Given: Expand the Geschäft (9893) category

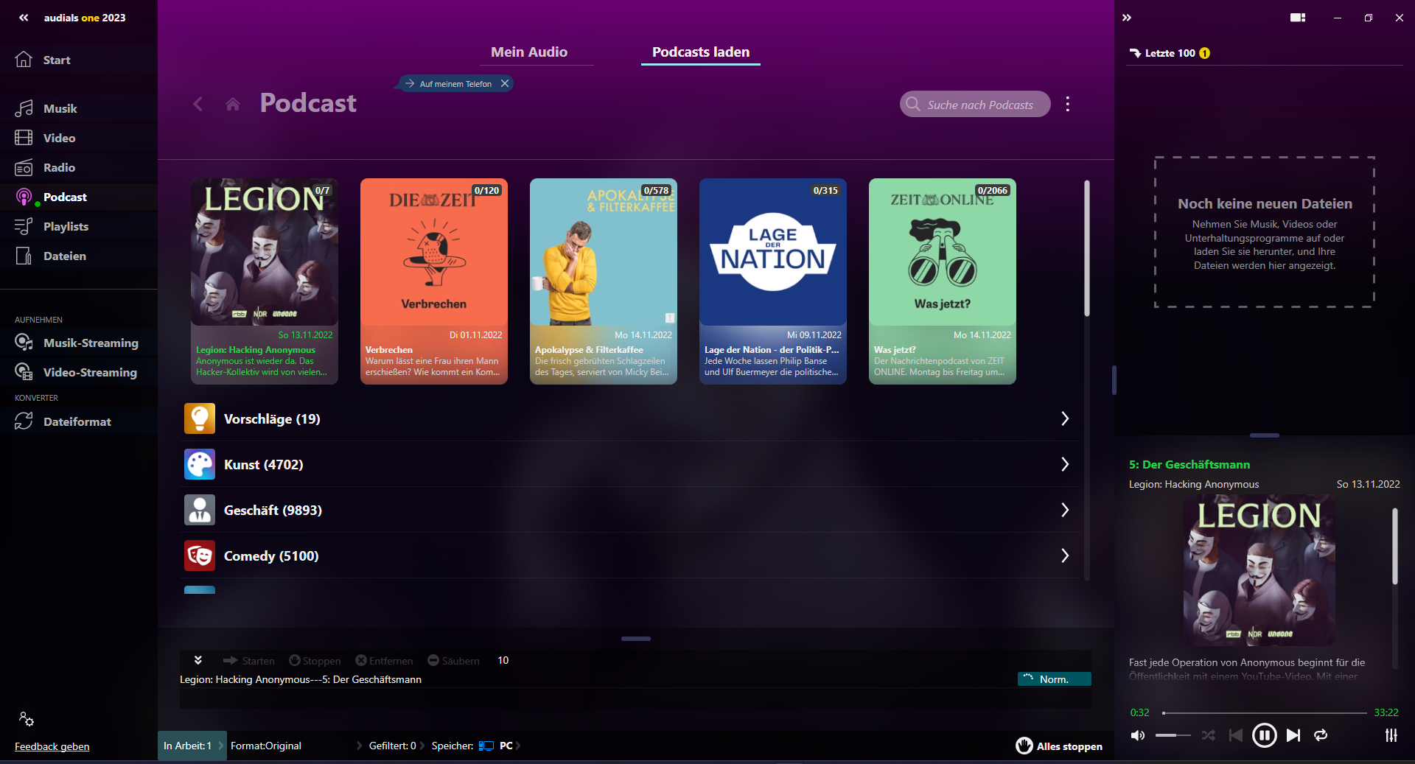Looking at the screenshot, I should tap(630, 510).
